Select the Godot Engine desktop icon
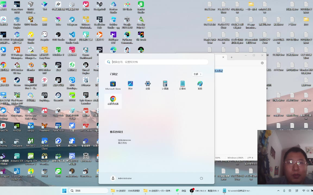This screenshot has width=313, height=195. 17,23
